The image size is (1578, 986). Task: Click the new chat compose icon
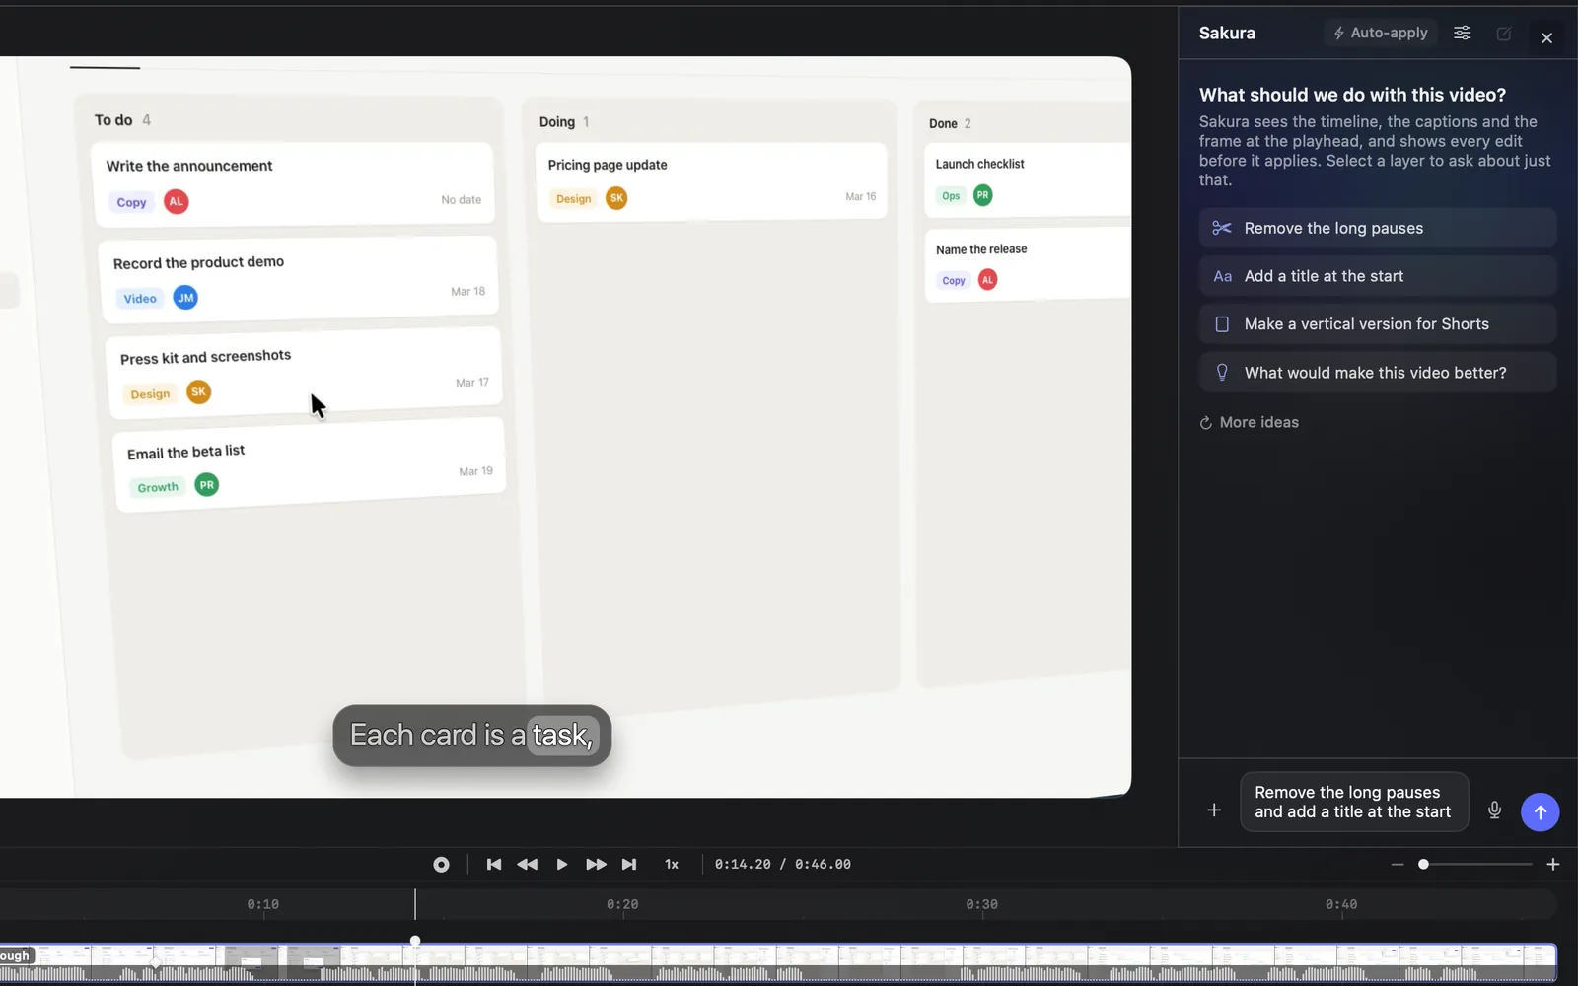(1504, 34)
